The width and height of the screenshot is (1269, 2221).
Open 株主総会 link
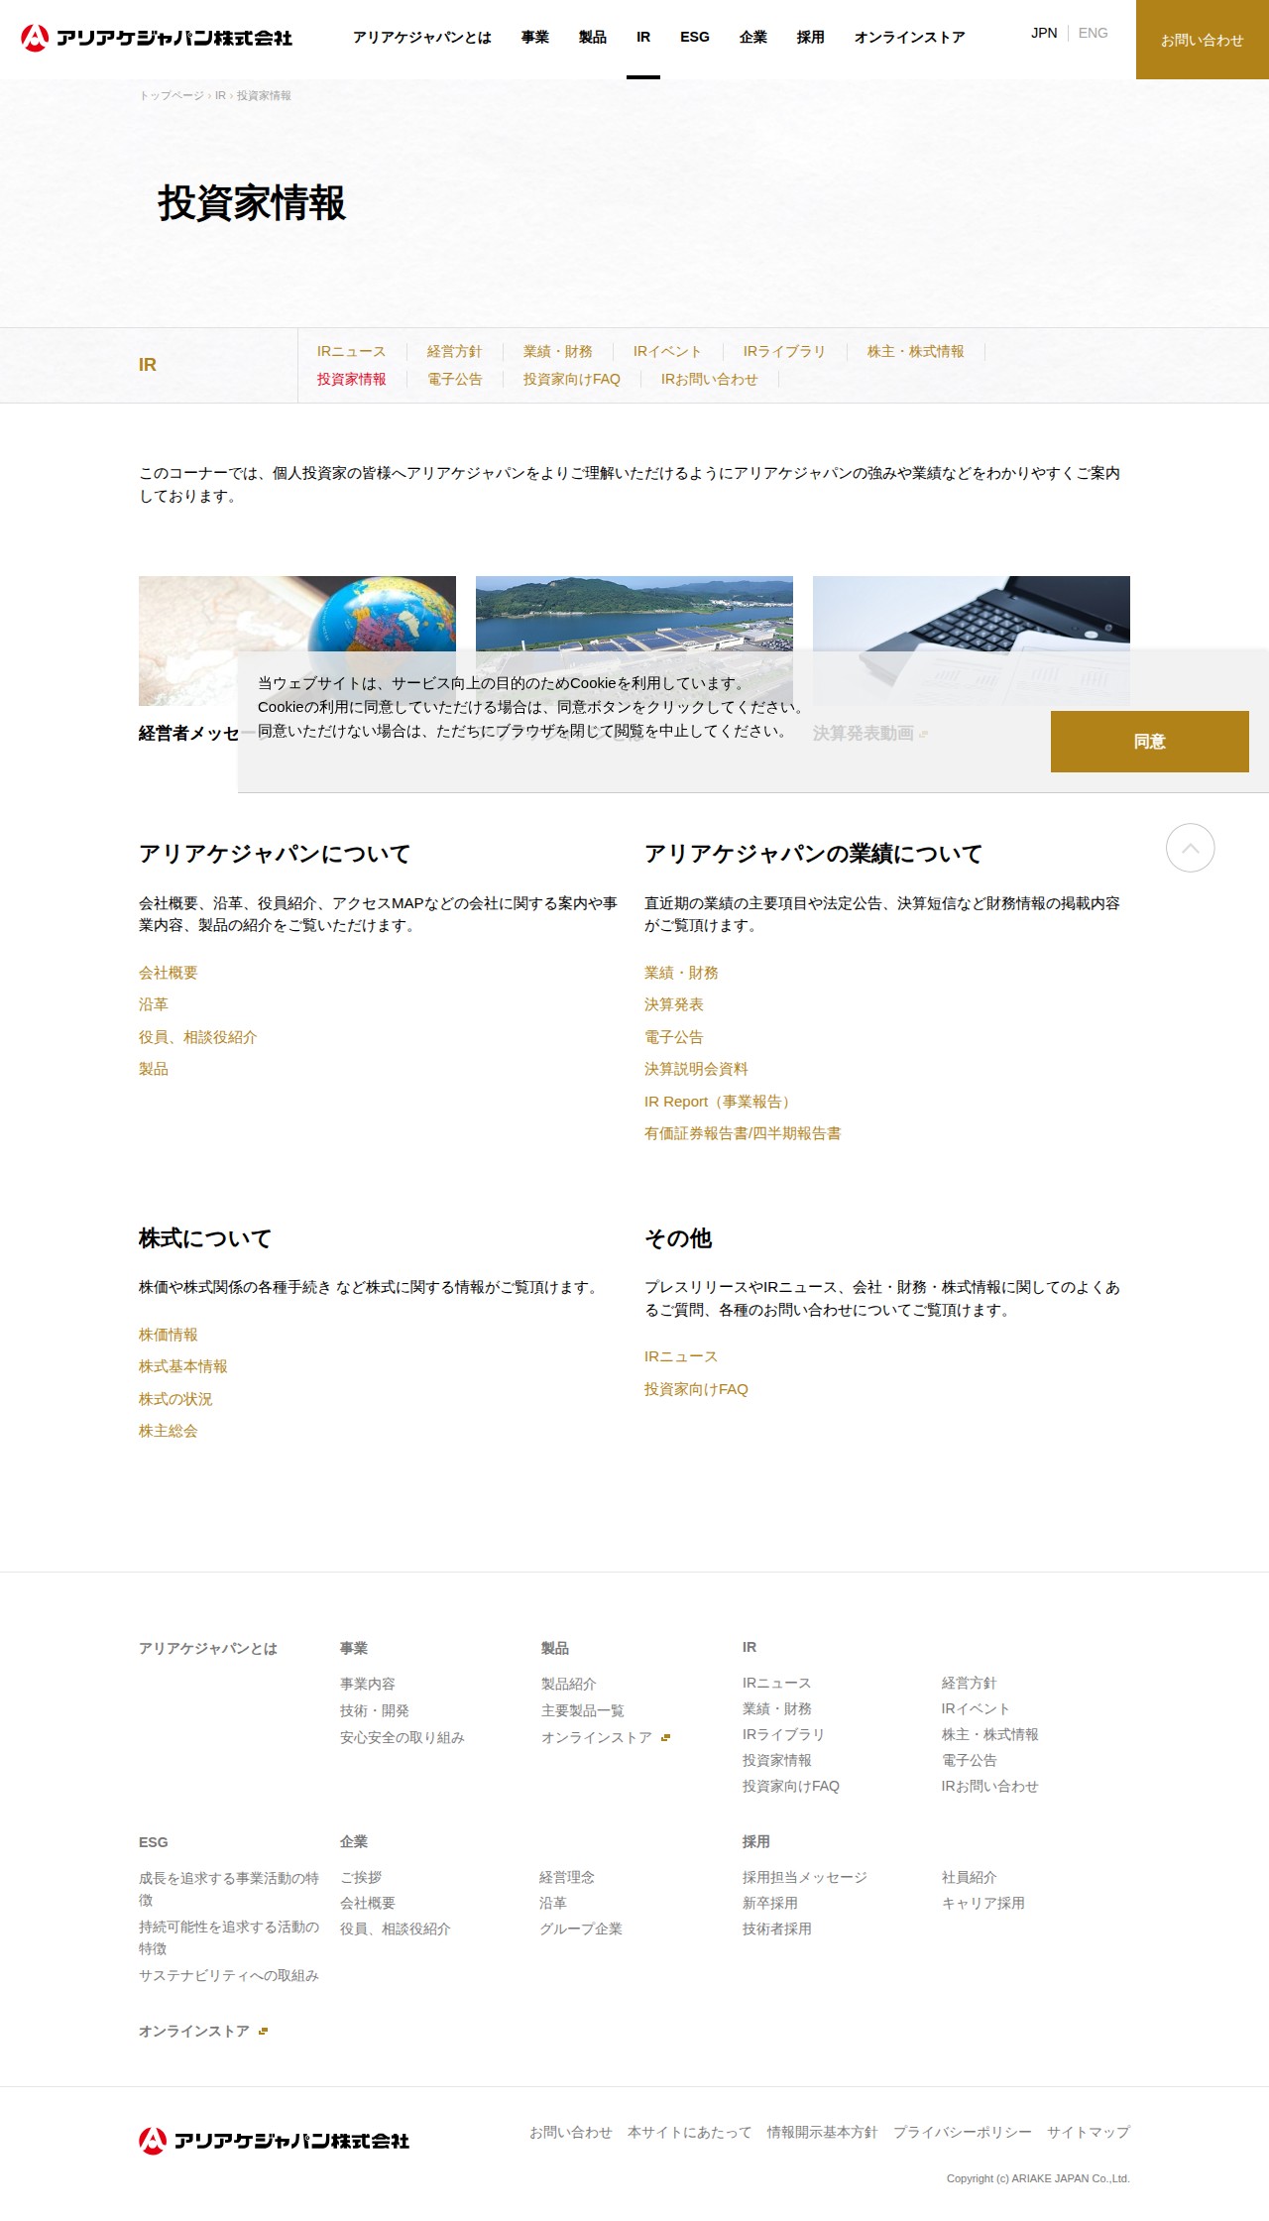click(169, 1431)
